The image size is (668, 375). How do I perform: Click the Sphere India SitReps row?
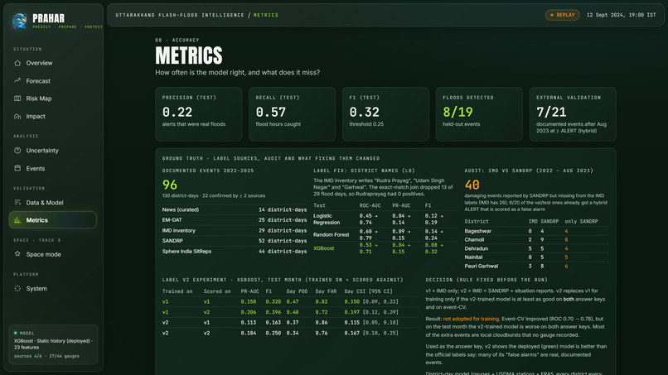(235, 251)
